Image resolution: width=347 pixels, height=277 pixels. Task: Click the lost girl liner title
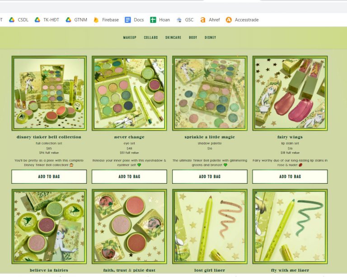click(x=210, y=270)
